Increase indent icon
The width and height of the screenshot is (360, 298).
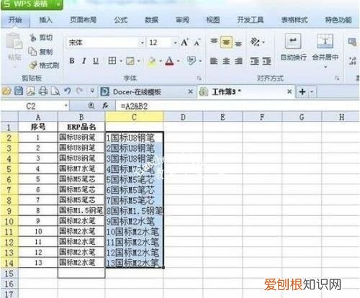coord(266,61)
